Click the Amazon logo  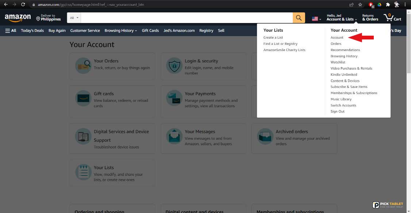point(18,18)
